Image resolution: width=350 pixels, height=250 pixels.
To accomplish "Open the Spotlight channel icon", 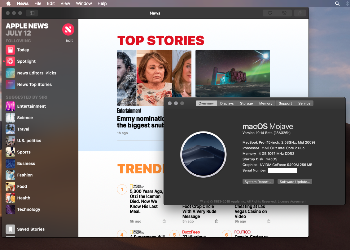I will 10,61.
